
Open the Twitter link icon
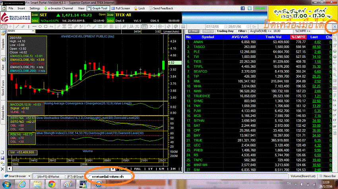click(x=250, y=8)
